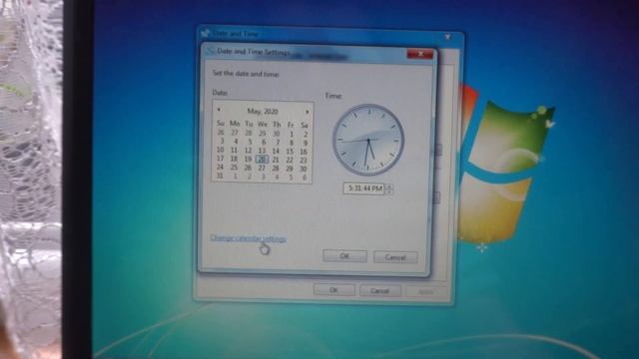Select May 25 in the calendar
Screen dimensions: 639x359
pyautogui.click(x=234, y=168)
